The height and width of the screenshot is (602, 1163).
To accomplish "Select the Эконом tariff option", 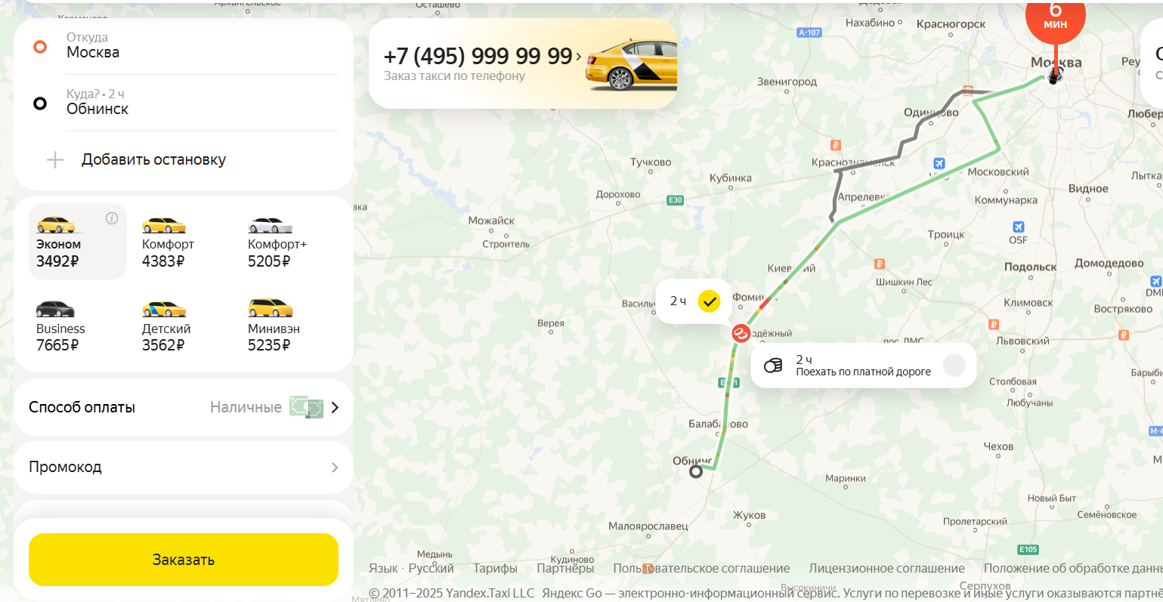I will tap(78, 242).
